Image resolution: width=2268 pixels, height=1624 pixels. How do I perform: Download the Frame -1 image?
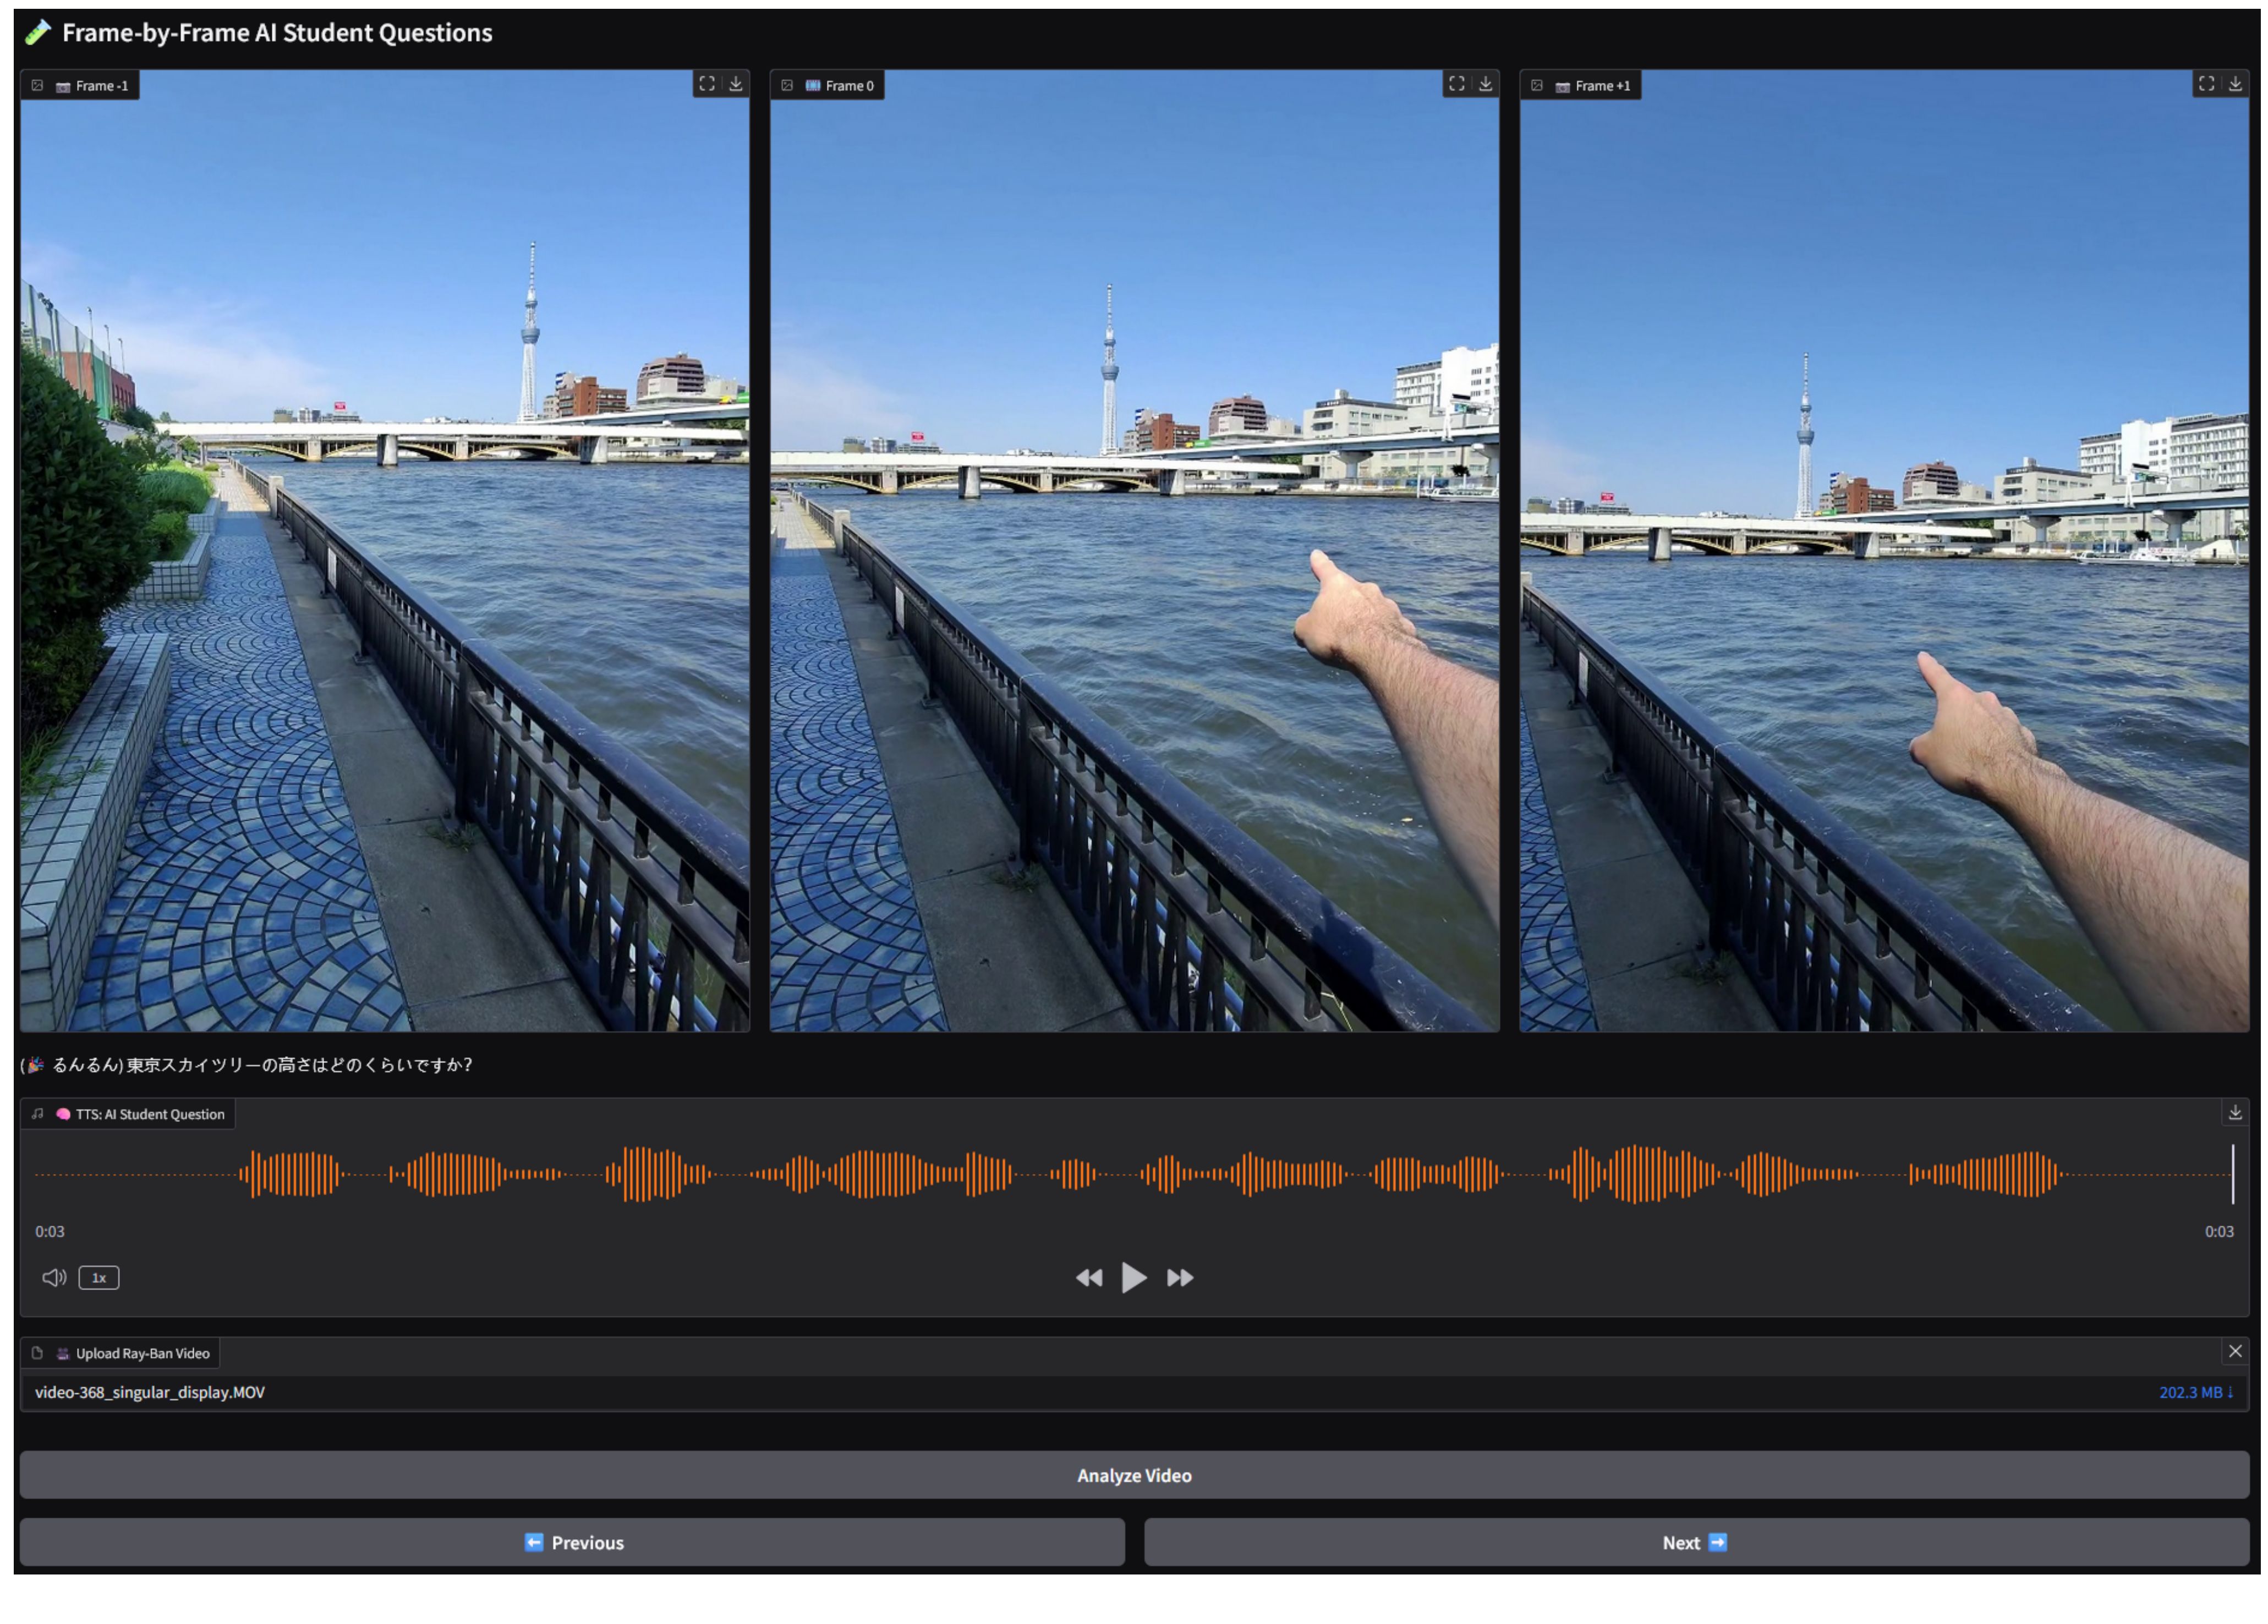(736, 84)
